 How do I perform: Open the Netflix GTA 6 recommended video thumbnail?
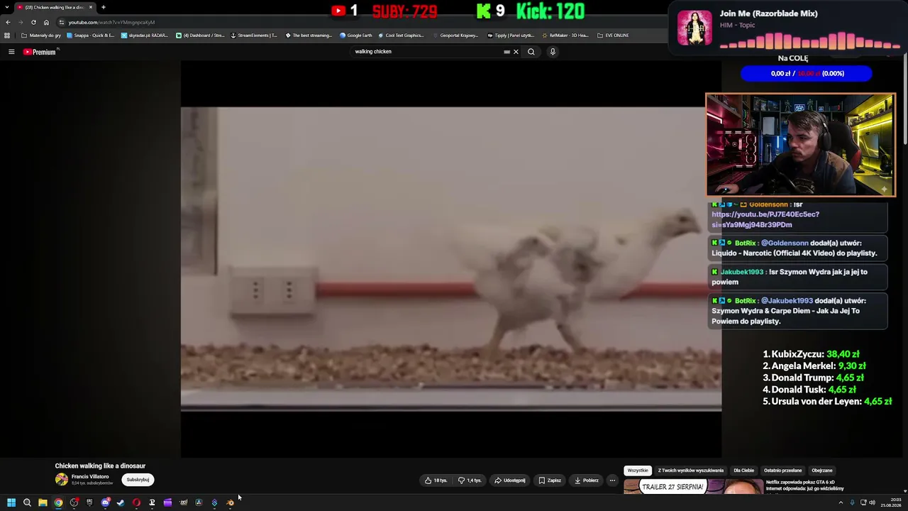pyautogui.click(x=692, y=487)
